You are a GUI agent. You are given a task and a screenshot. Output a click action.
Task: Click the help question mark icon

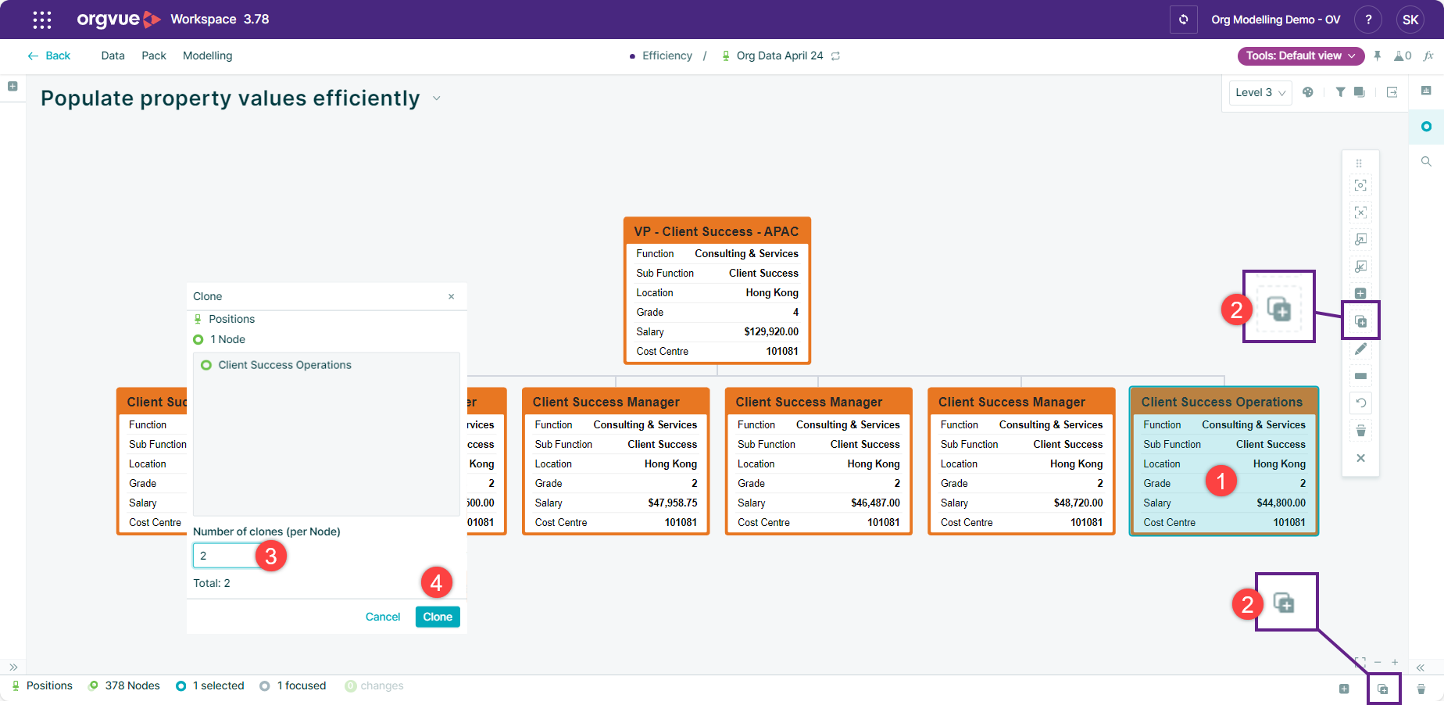click(1368, 20)
